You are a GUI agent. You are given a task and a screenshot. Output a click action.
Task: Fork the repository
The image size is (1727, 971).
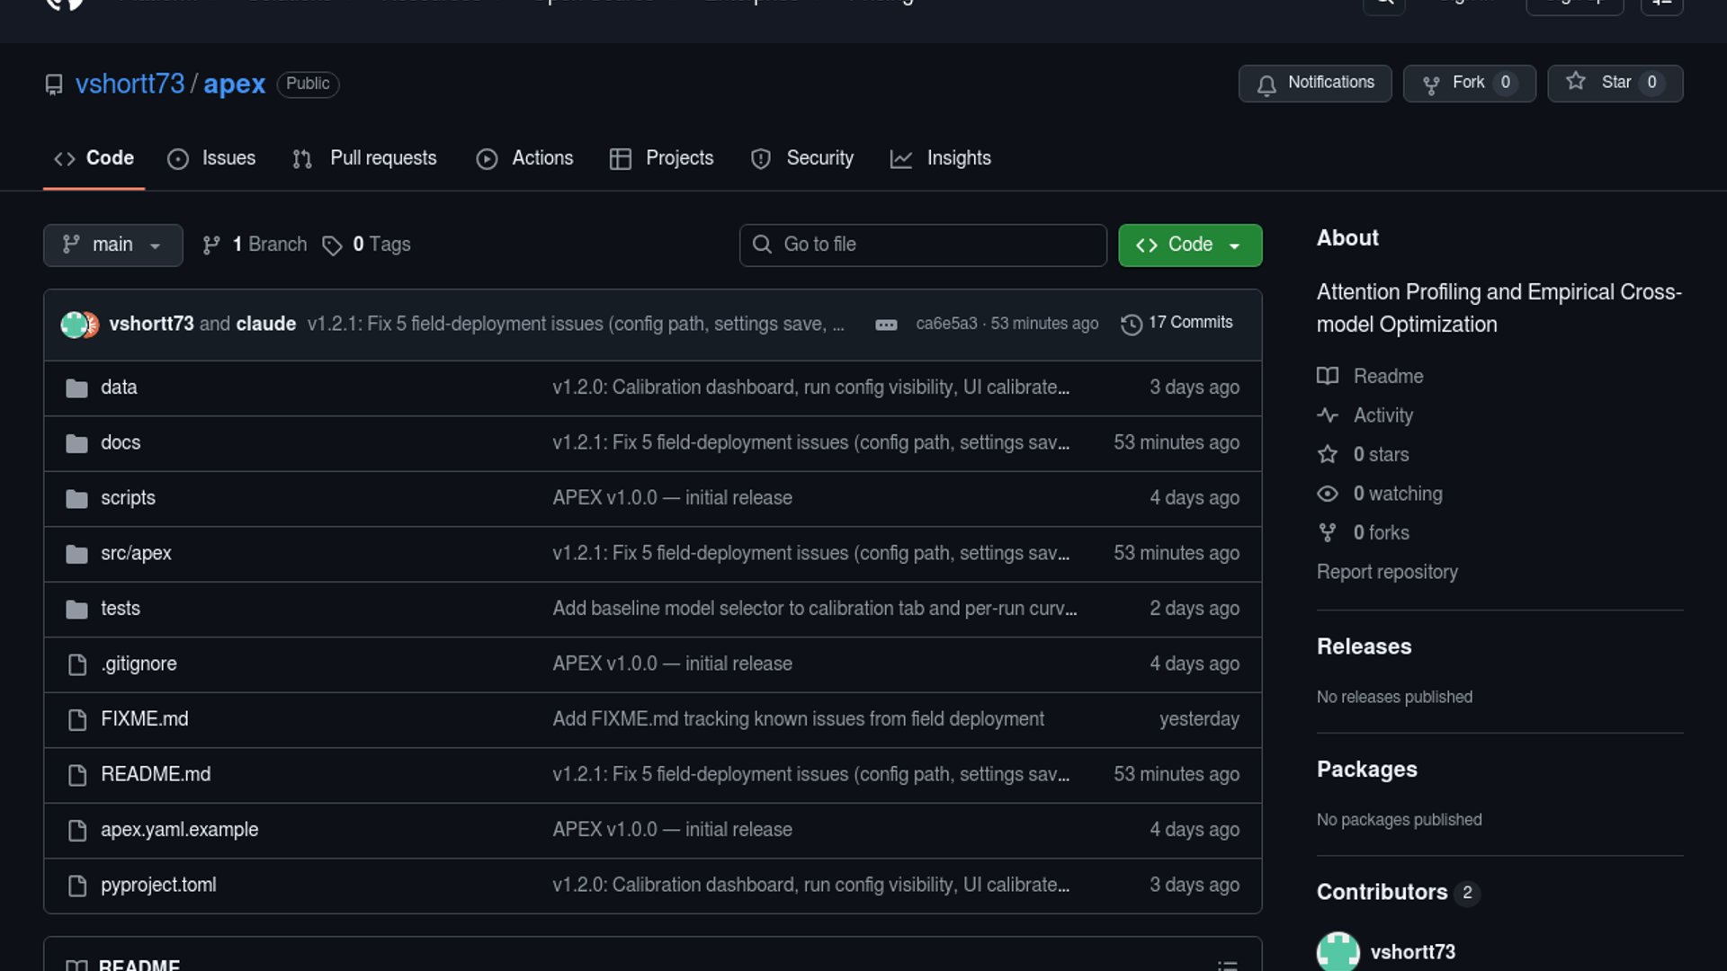pos(1469,83)
